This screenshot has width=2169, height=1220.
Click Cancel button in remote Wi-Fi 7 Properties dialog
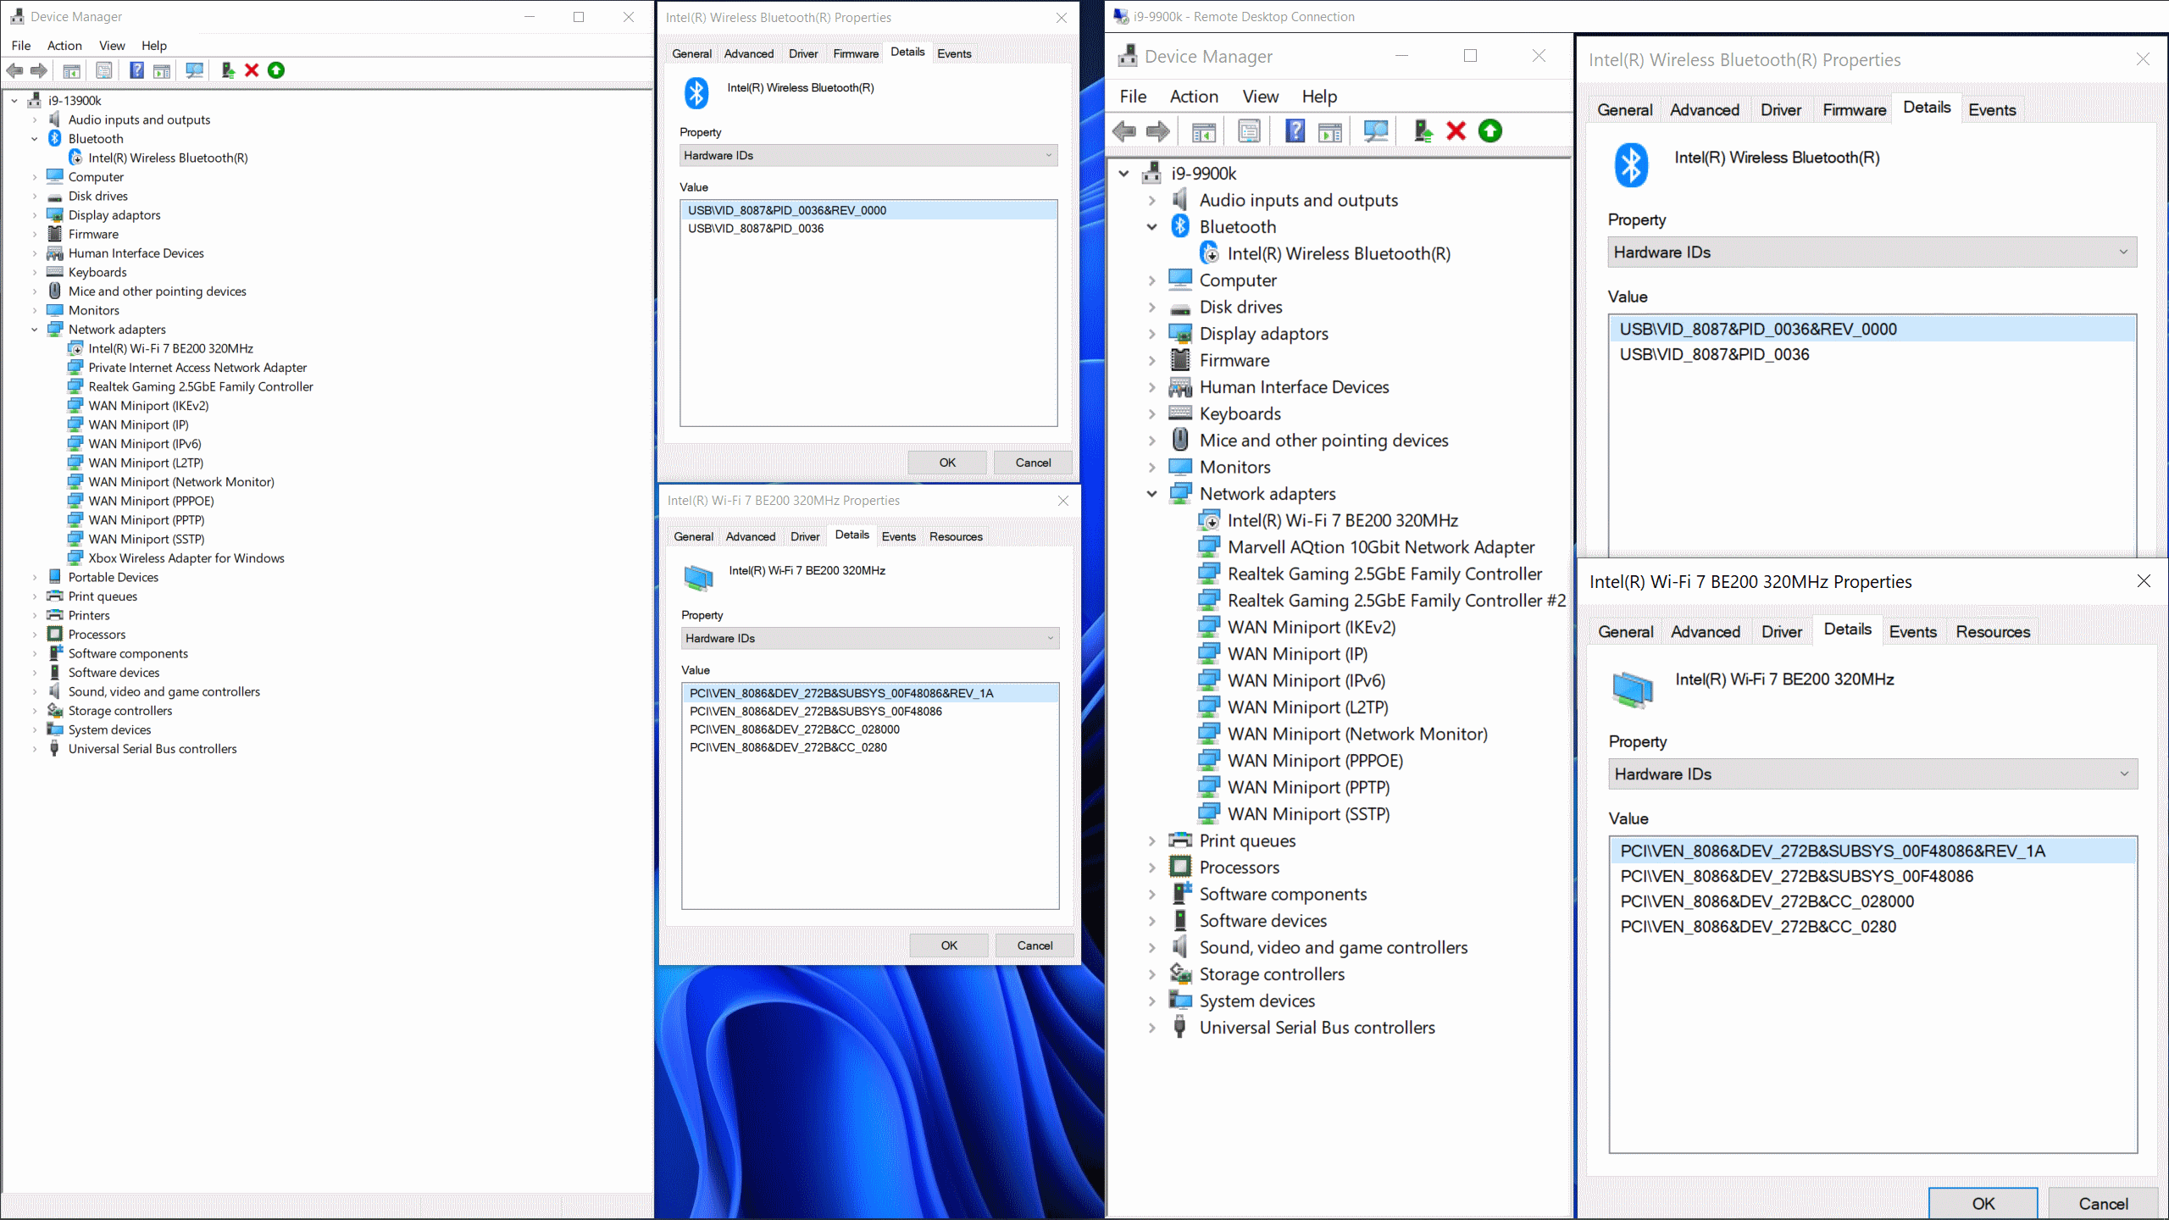(2103, 1203)
